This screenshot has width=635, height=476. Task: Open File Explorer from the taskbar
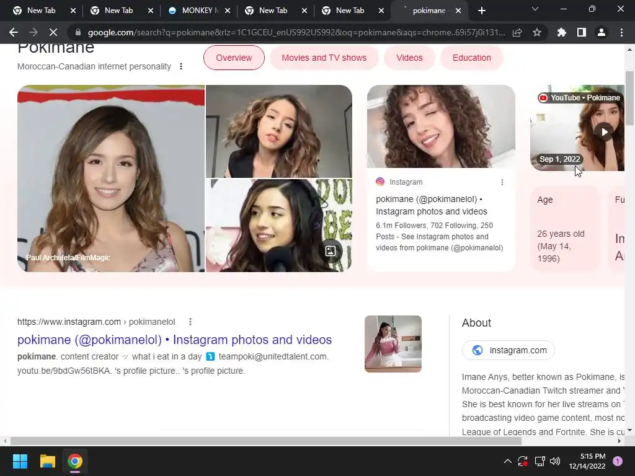pyautogui.click(x=47, y=461)
